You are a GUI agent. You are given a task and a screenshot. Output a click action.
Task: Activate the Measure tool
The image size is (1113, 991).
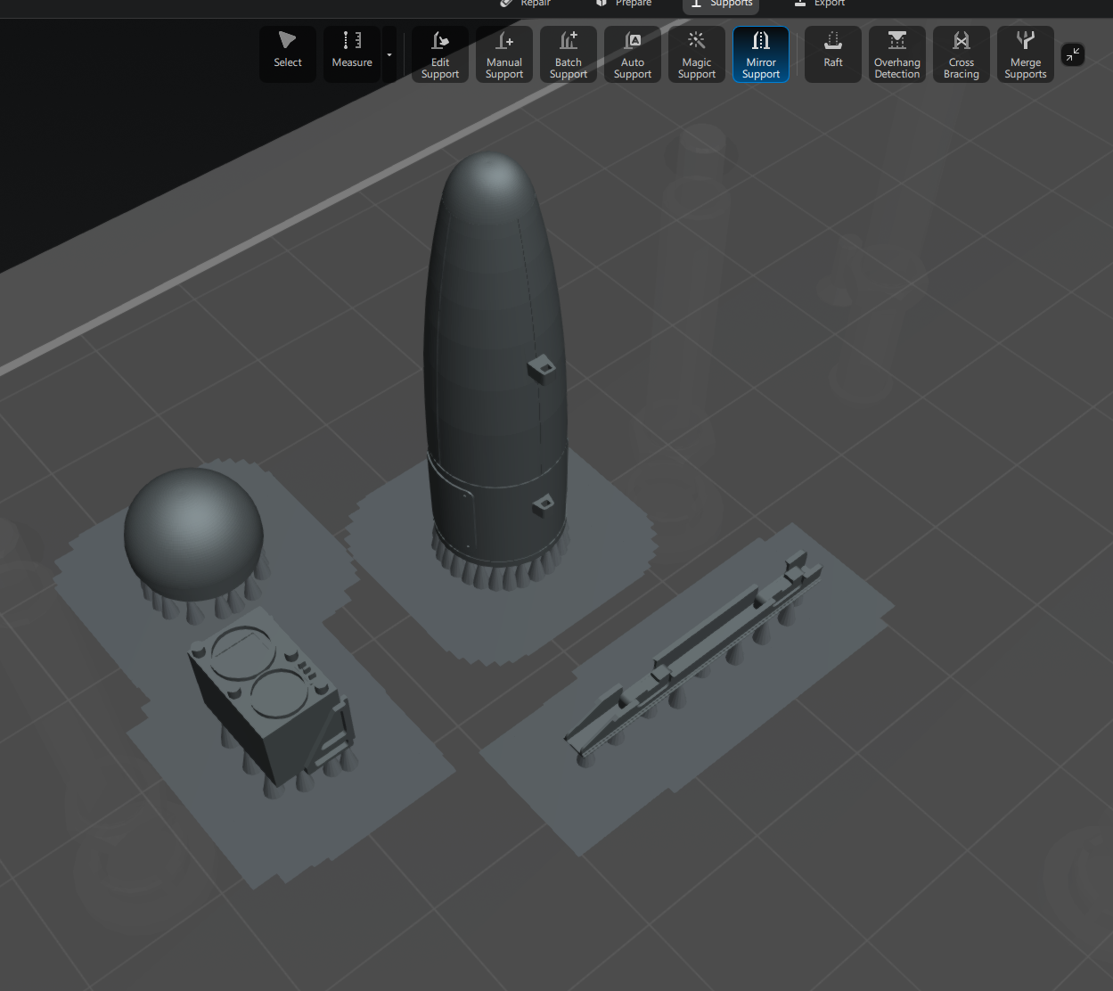pyautogui.click(x=352, y=53)
